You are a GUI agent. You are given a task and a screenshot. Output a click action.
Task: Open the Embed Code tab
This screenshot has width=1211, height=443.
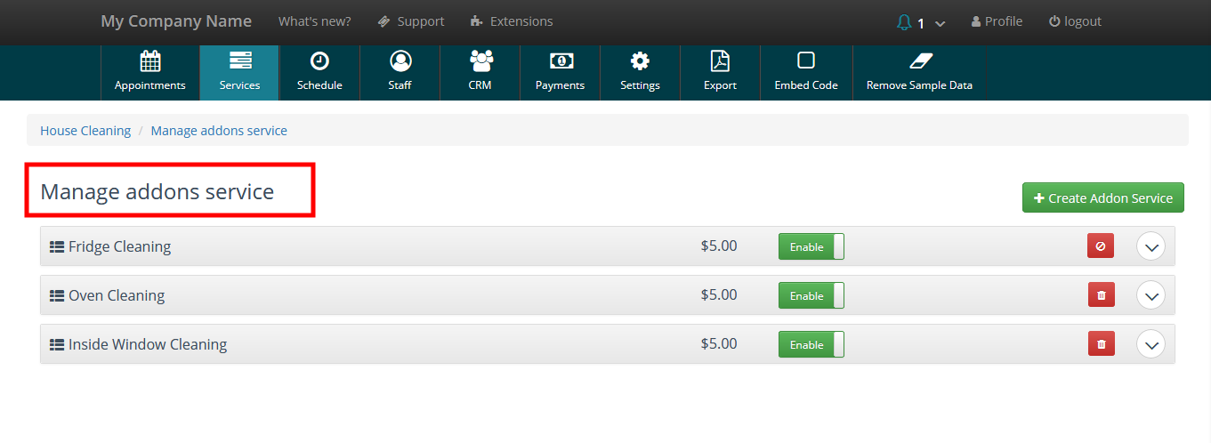tap(806, 73)
